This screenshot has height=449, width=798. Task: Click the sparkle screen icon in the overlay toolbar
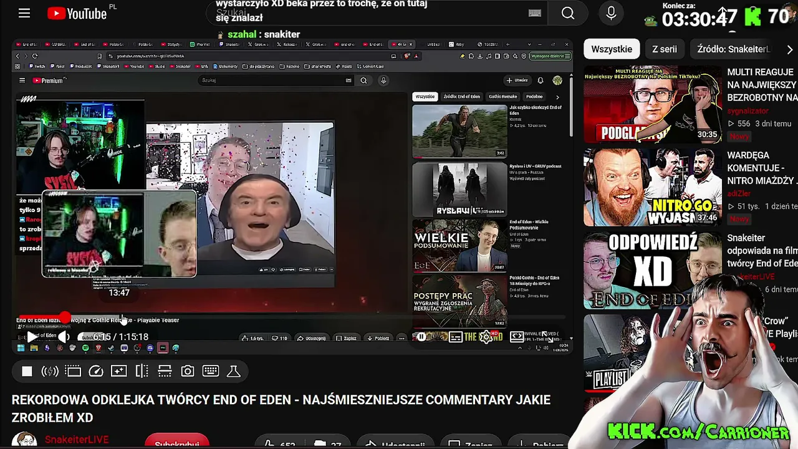[118, 372]
